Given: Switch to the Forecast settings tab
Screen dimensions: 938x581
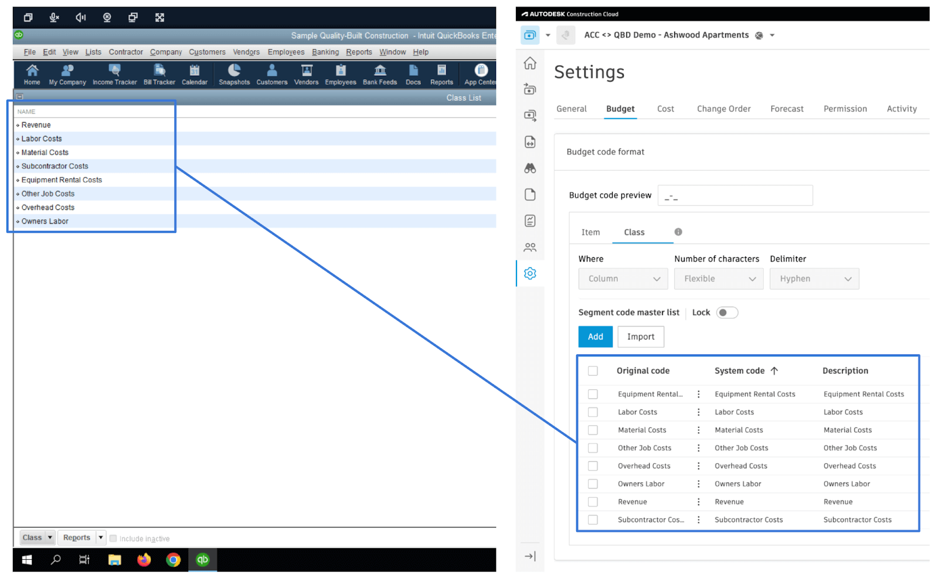Looking at the screenshot, I should click(x=787, y=109).
